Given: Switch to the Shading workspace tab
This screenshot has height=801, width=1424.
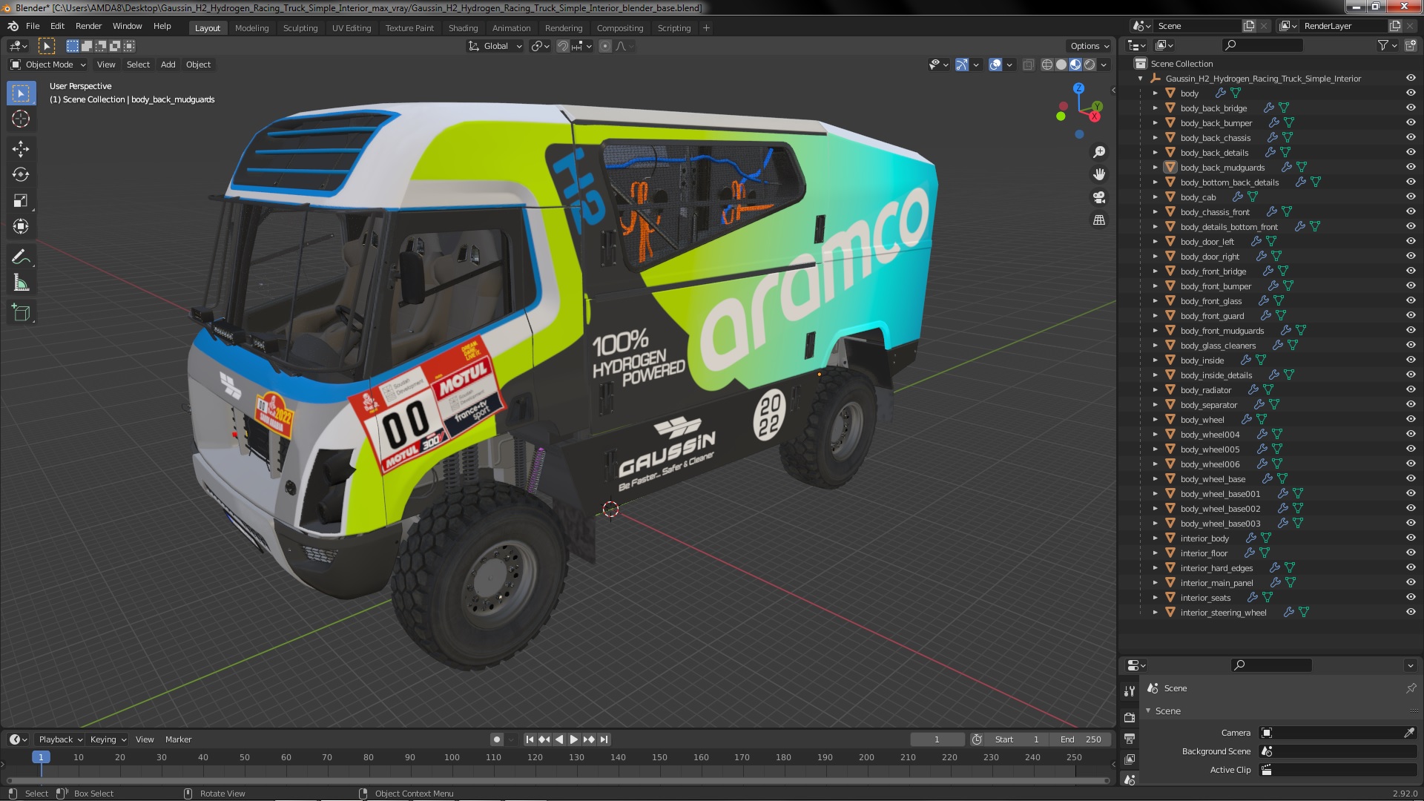Looking at the screenshot, I should click(463, 28).
